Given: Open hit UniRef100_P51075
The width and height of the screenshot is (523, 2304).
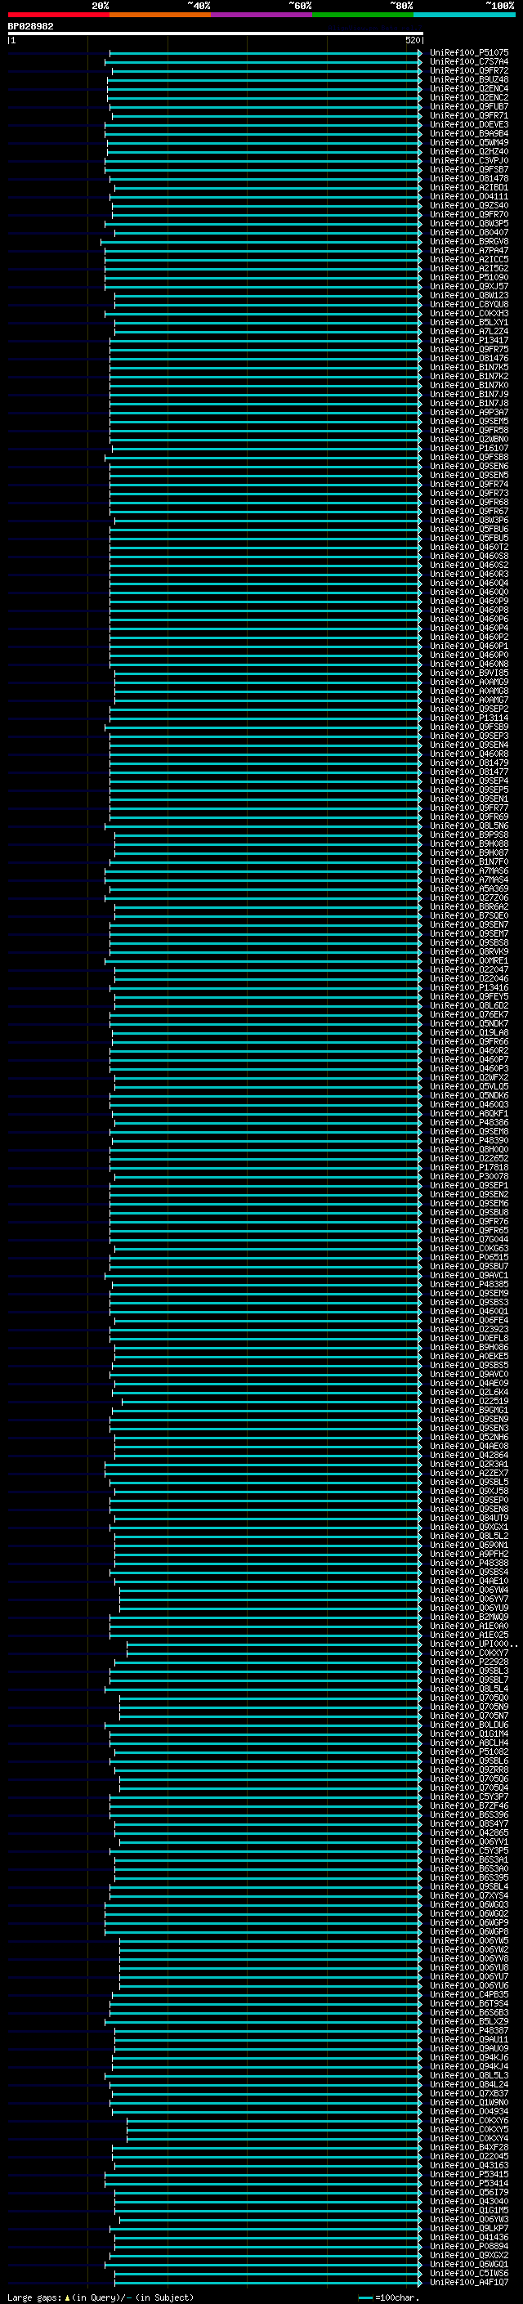Looking at the screenshot, I should (468, 53).
